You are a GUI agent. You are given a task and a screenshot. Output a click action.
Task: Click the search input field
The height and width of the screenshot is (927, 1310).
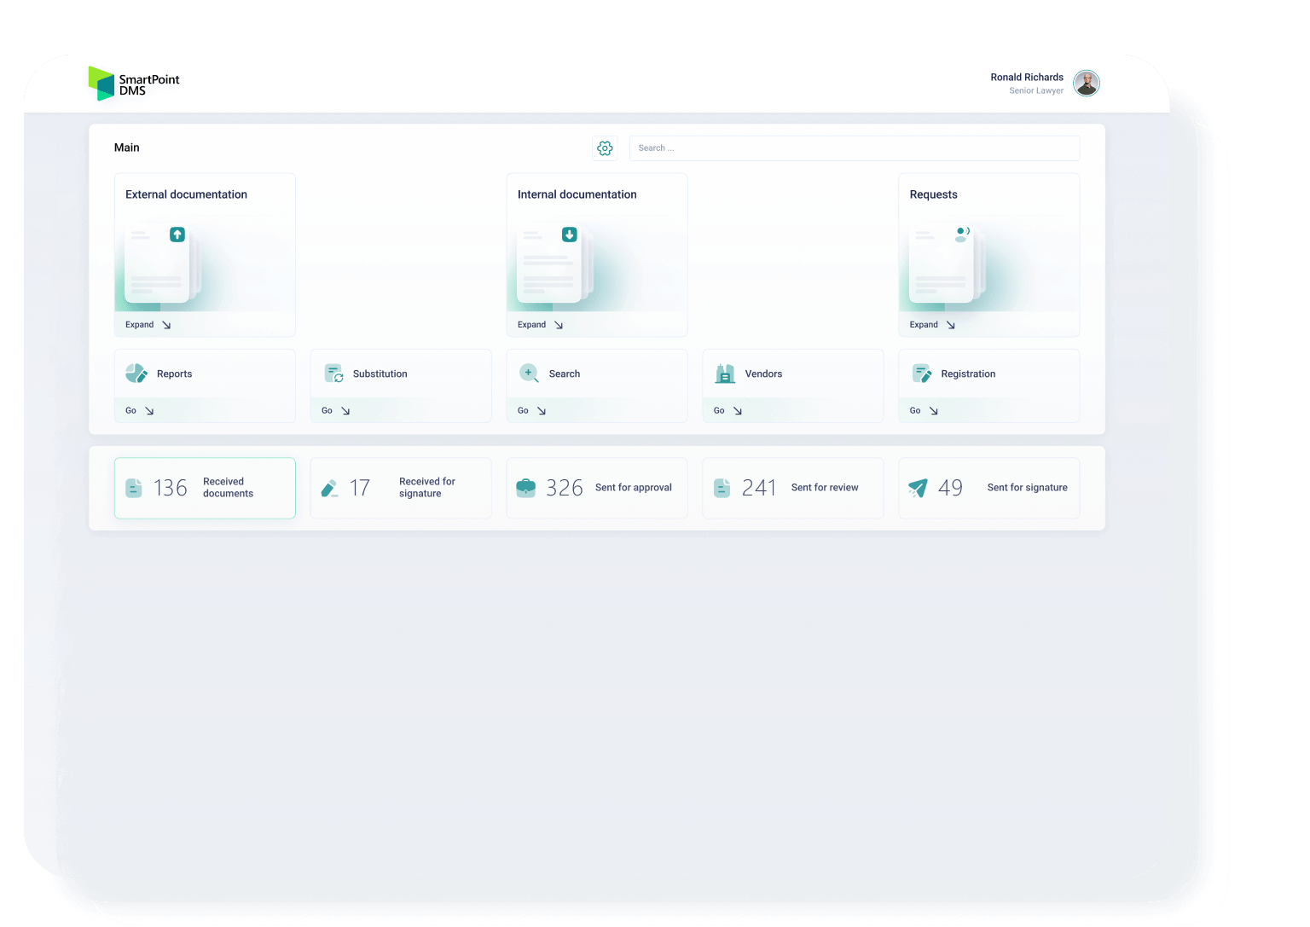click(853, 148)
